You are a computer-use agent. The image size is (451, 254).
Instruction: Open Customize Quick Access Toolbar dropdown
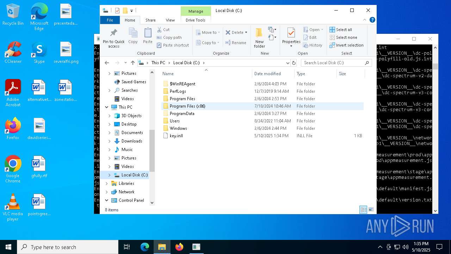[131, 11]
